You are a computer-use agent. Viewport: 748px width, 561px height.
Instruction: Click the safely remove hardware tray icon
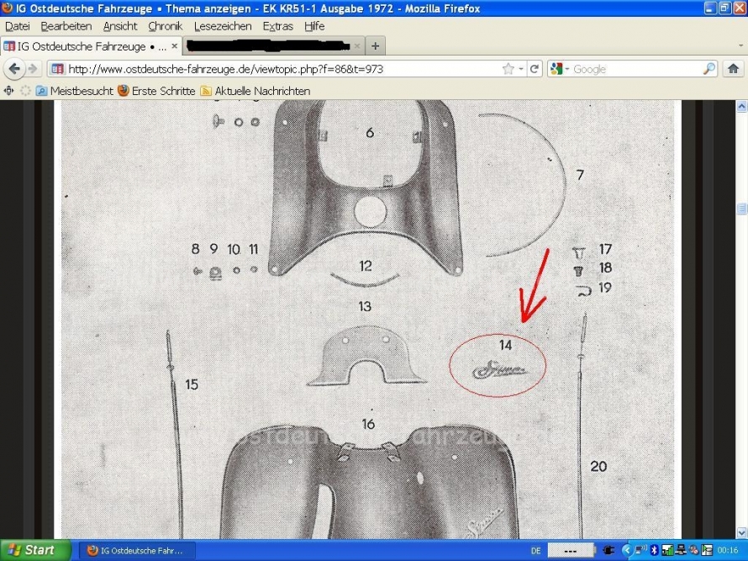[x=707, y=551]
